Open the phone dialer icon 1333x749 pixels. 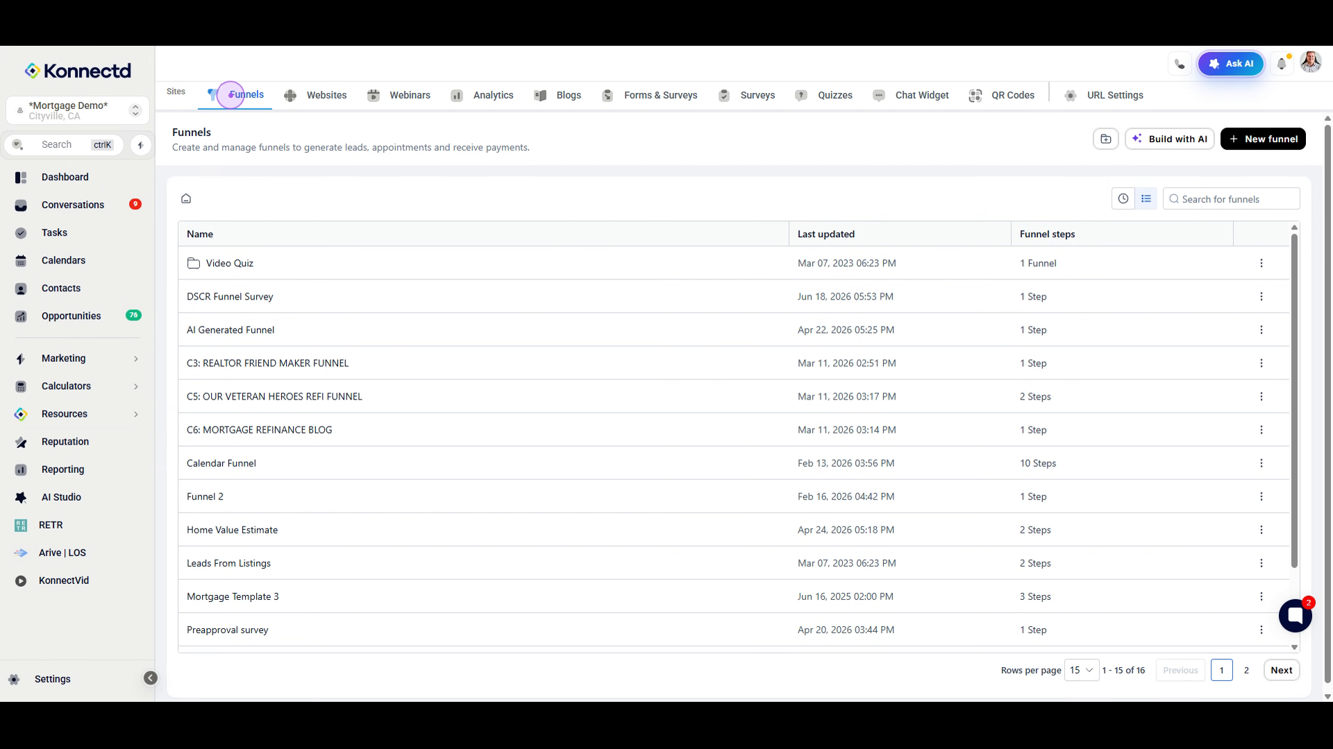point(1180,64)
